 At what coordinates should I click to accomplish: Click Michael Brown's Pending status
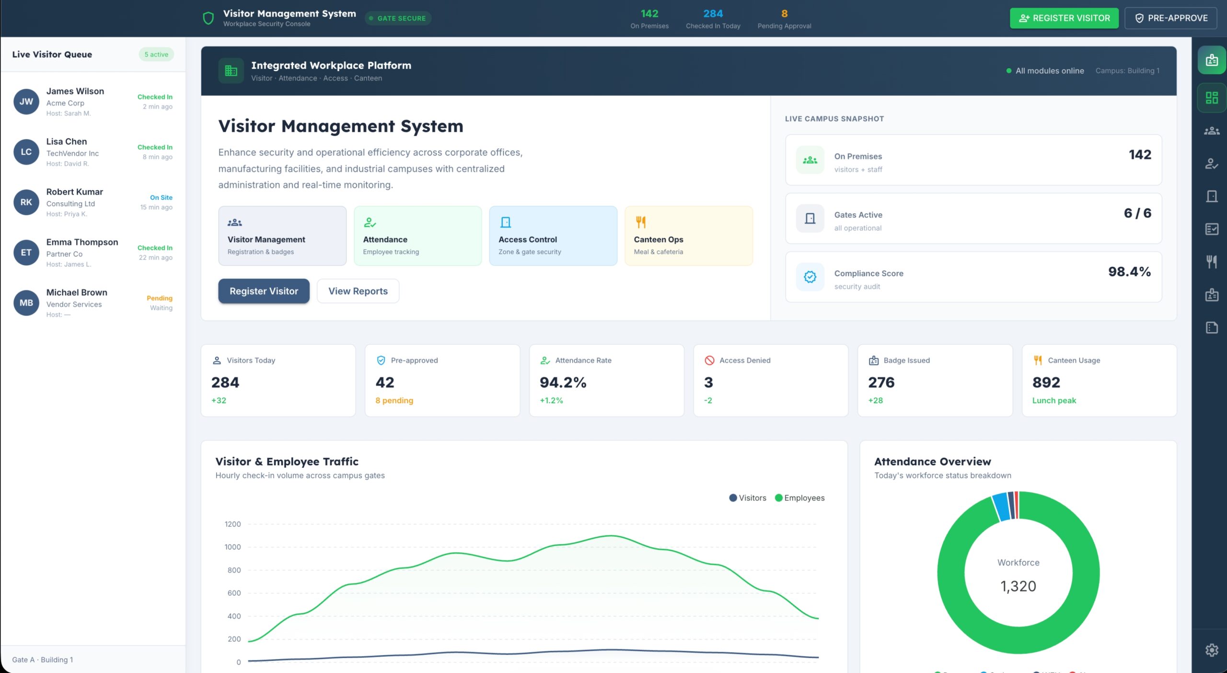[160, 298]
